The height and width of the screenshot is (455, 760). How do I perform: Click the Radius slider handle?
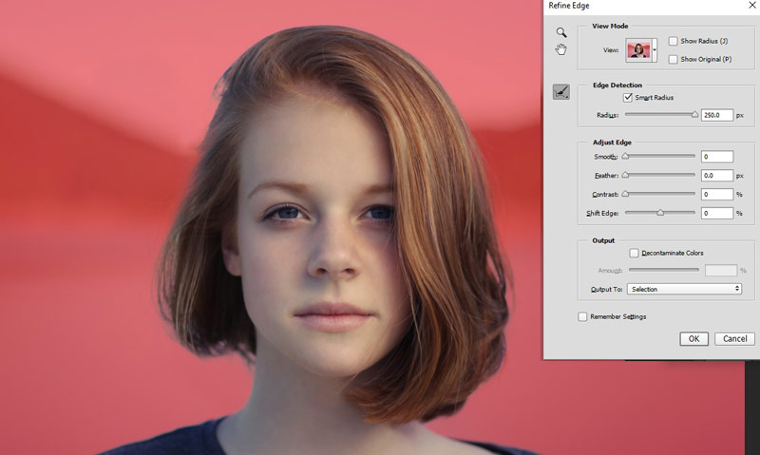(694, 115)
